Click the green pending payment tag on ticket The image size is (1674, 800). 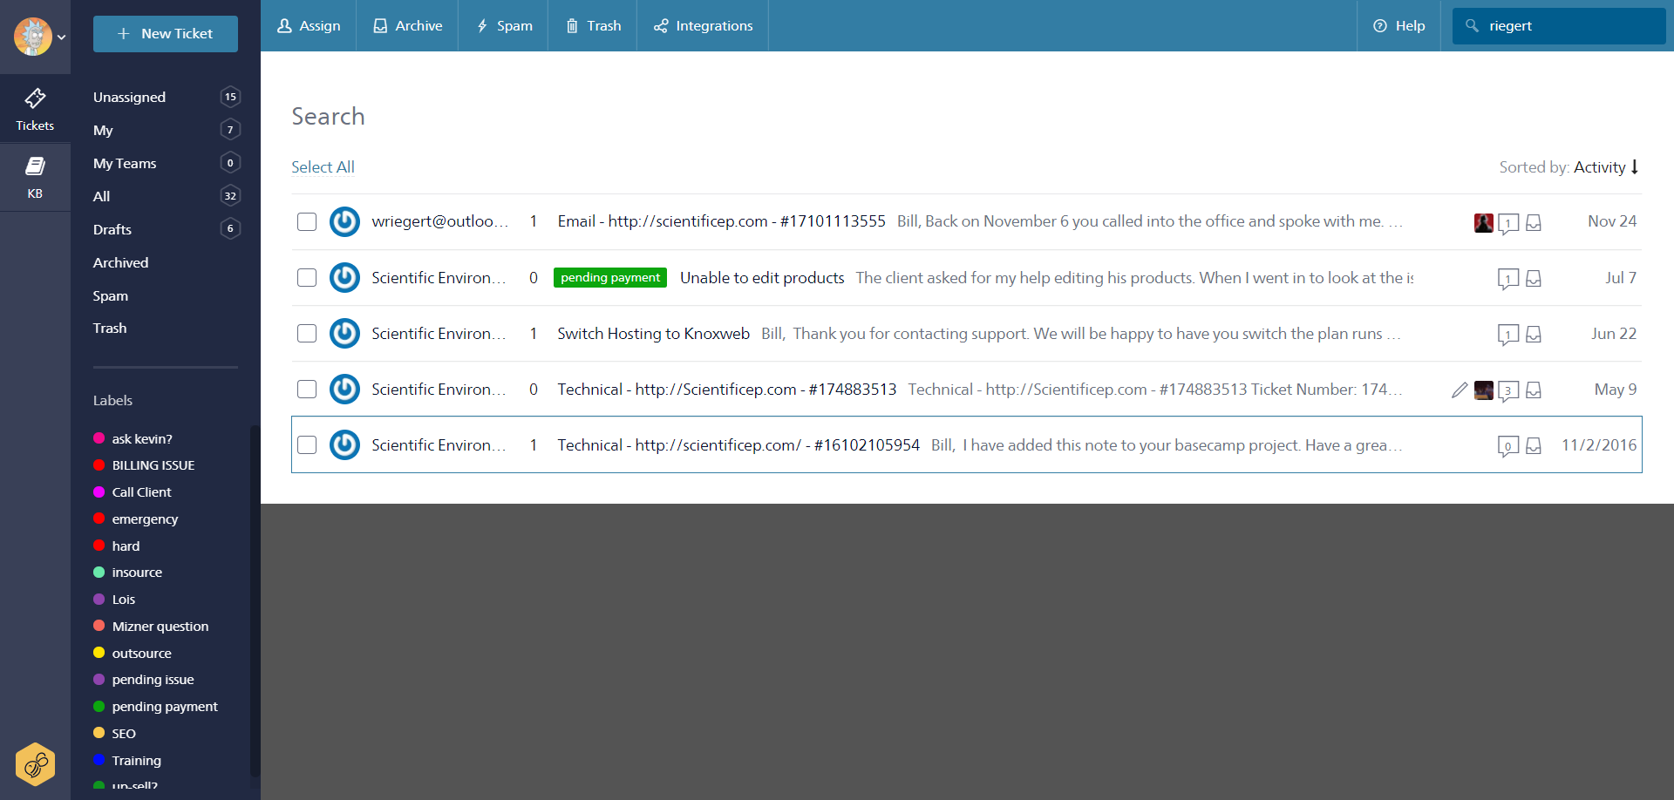coord(610,278)
